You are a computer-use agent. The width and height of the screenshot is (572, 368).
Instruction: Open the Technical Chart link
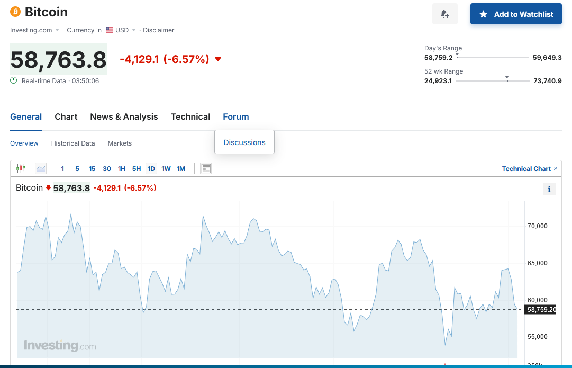530,169
